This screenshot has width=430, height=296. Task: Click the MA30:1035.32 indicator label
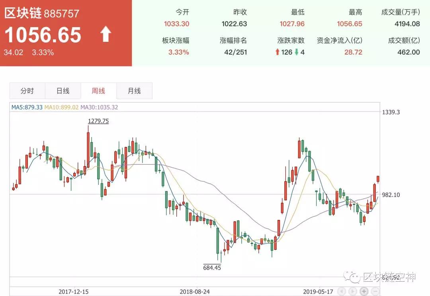coord(99,107)
